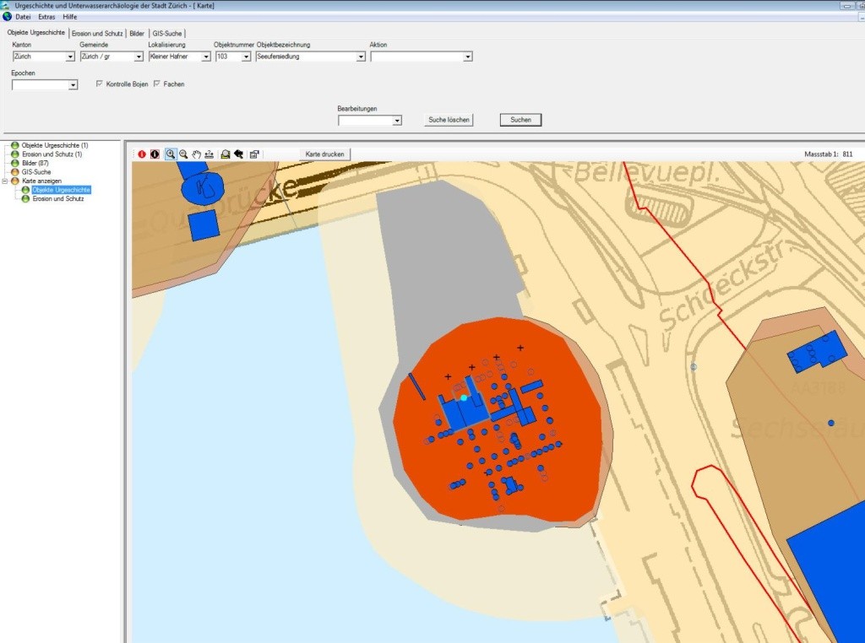Open the Extras menu
The height and width of the screenshot is (643, 865).
[x=47, y=17]
